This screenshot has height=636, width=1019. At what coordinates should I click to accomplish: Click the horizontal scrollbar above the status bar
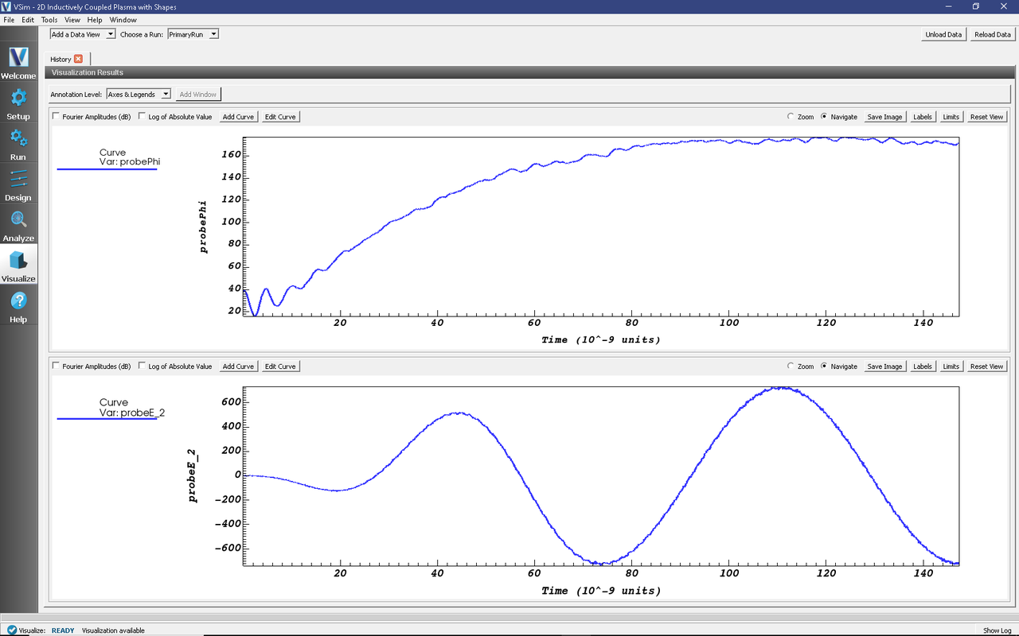click(x=509, y=616)
